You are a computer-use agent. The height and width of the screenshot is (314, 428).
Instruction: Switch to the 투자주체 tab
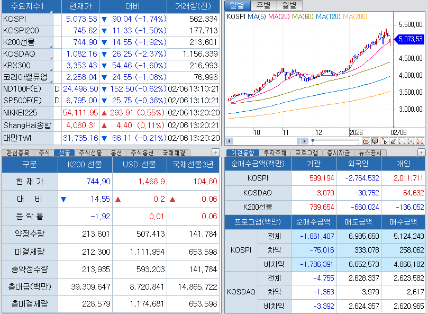click(x=274, y=152)
